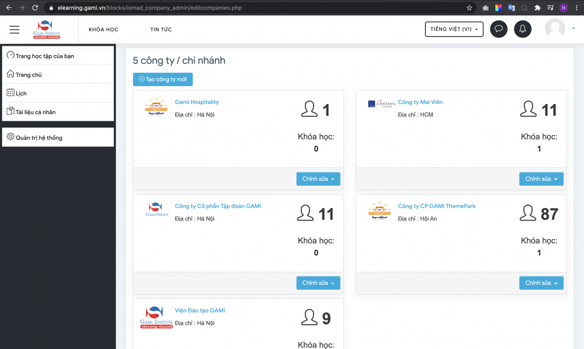This screenshot has width=584, height=349.
Task: Click user count '1' in Gami Hospitality card
Action: 327,110
